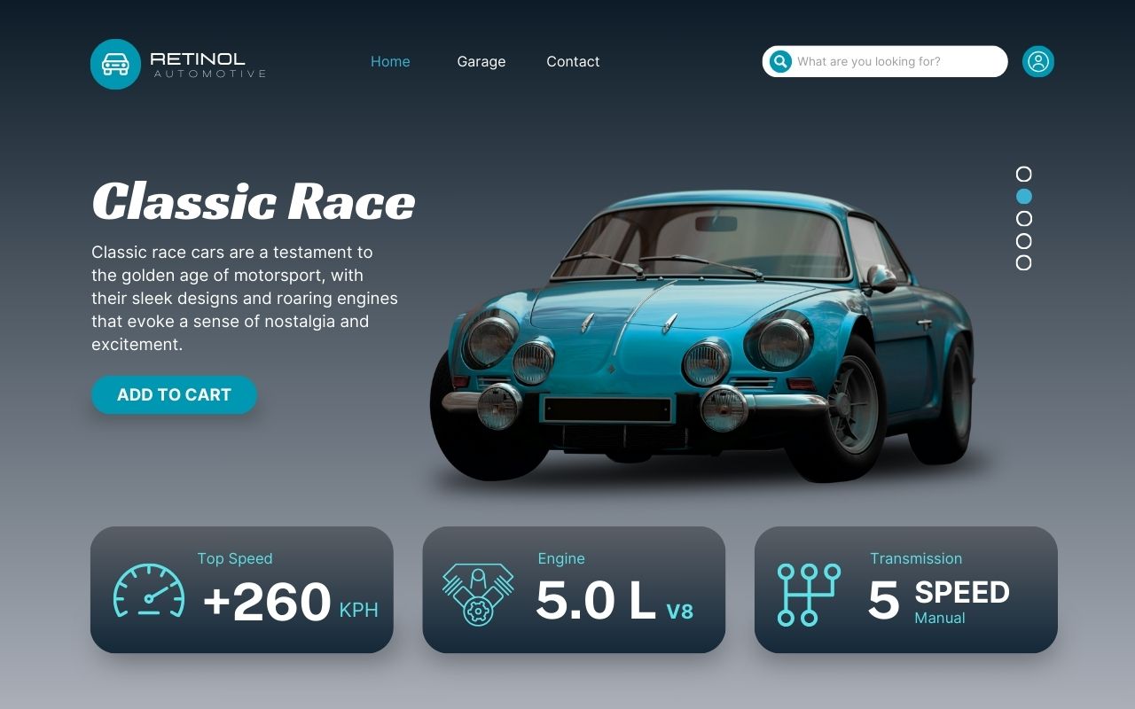Image resolution: width=1135 pixels, height=709 pixels.
Task: Click the 'SPEED' transmission text
Action: (962, 592)
